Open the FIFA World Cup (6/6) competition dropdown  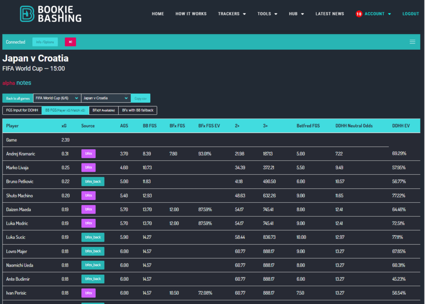(57, 98)
